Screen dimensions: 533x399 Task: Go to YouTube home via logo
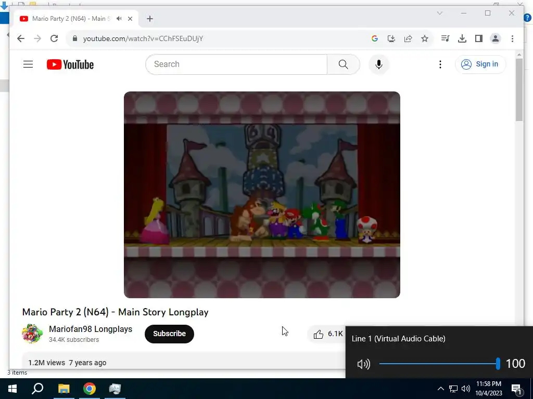(70, 64)
